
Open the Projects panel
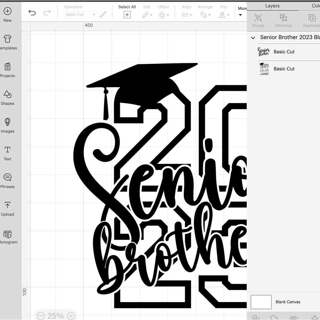pyautogui.click(x=7, y=67)
